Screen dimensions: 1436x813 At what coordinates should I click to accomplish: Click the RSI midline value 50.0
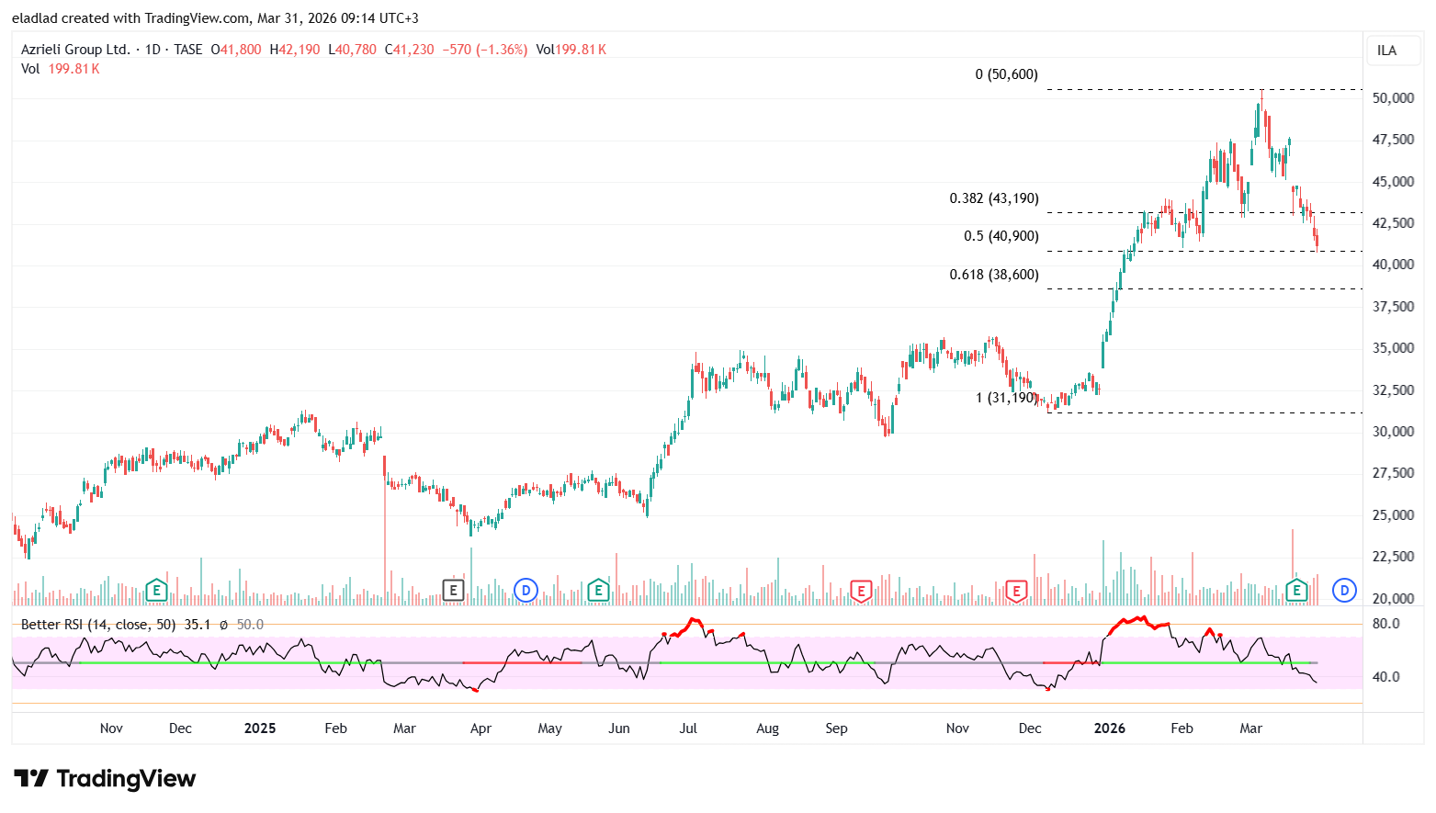[x=250, y=625]
